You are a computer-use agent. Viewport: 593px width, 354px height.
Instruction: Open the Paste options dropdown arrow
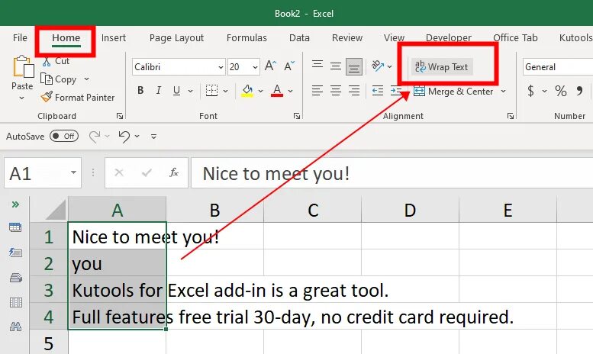click(22, 98)
